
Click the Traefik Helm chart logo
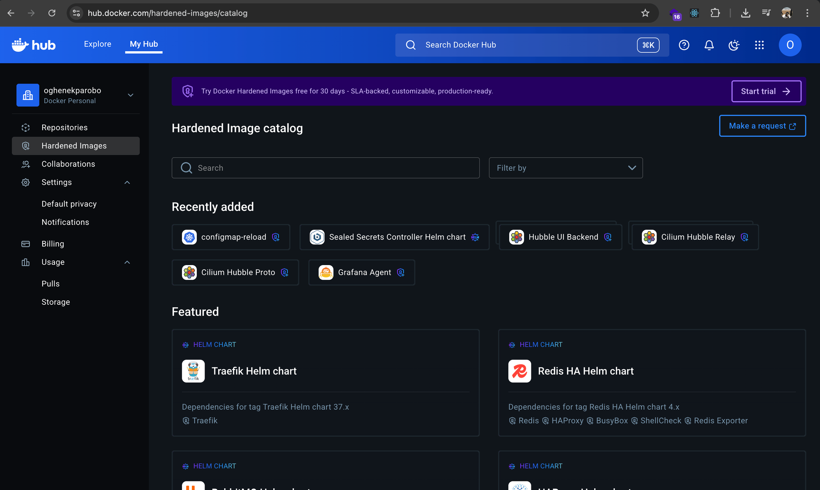(x=193, y=371)
